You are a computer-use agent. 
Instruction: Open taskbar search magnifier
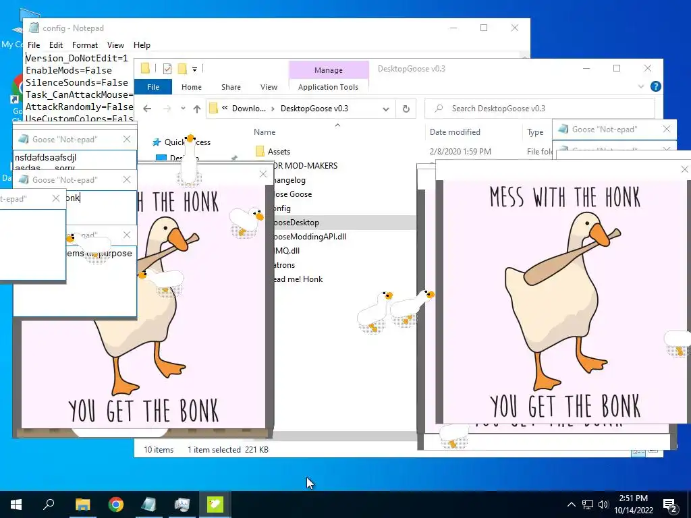point(49,505)
